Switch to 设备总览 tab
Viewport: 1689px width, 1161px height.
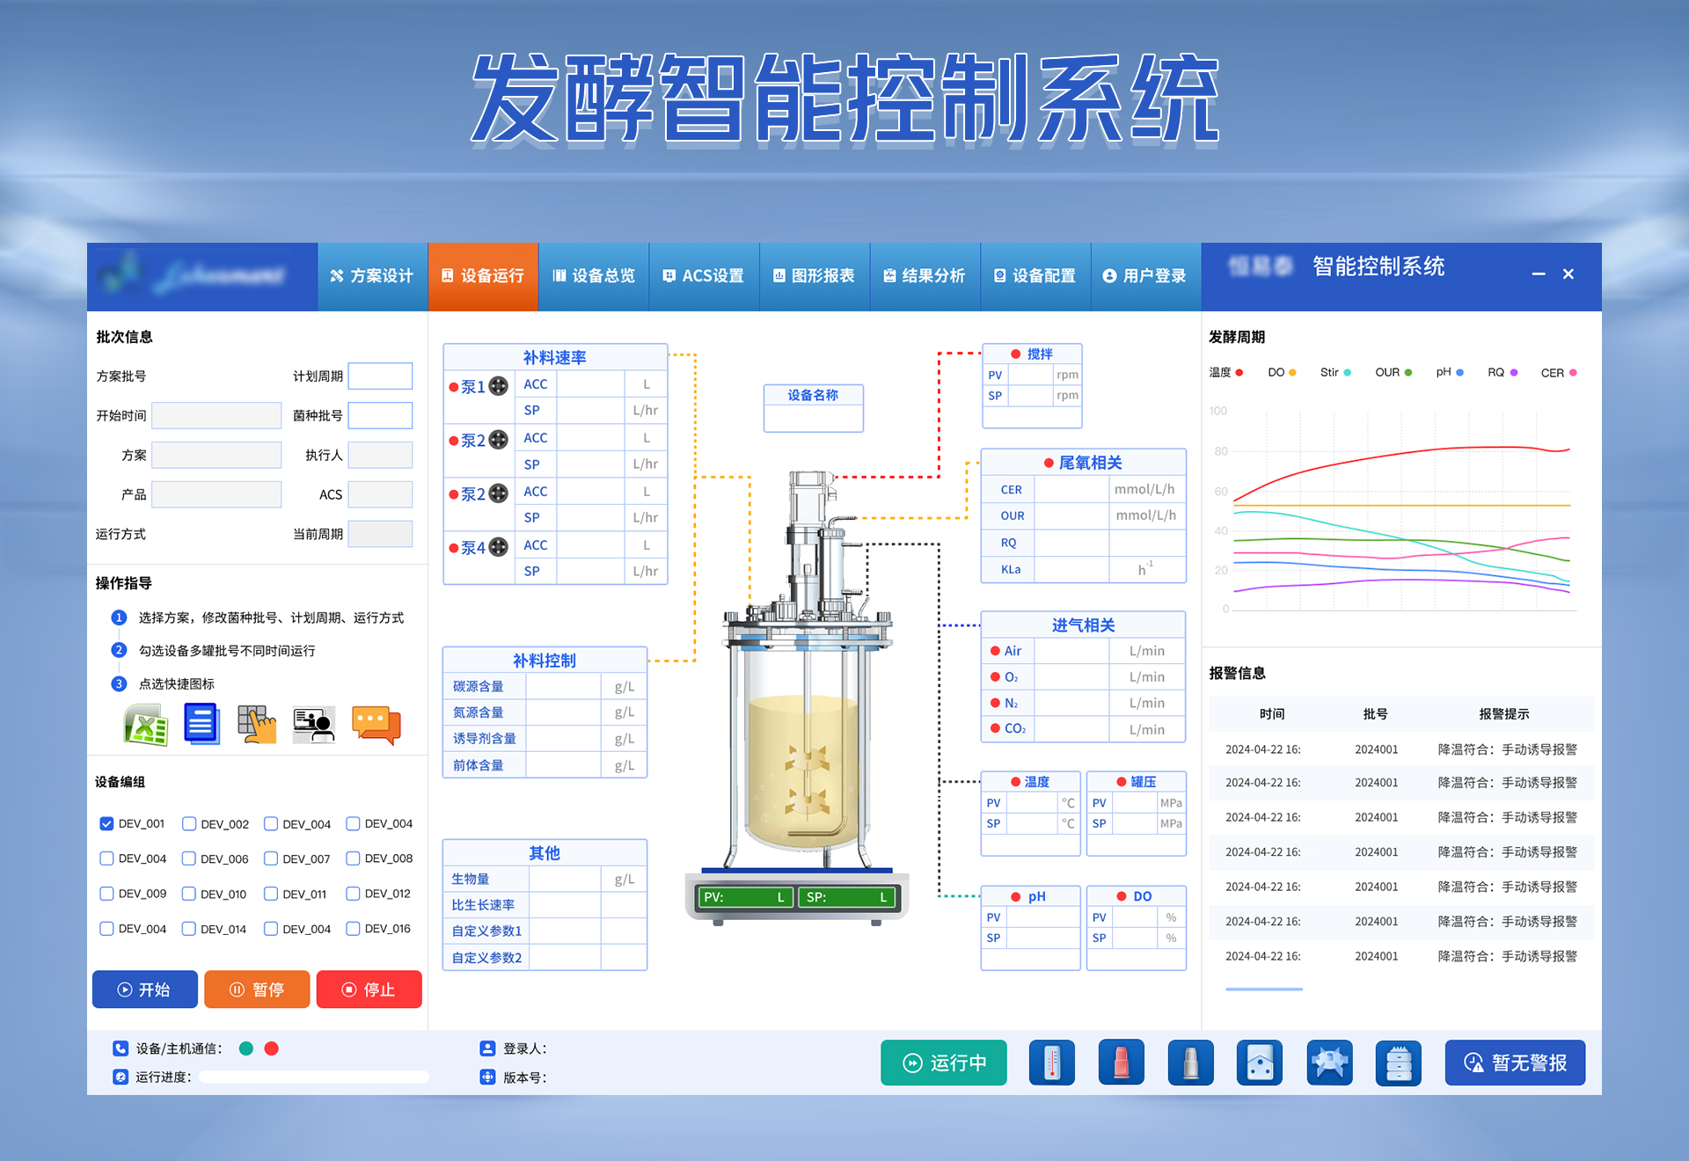(x=594, y=276)
